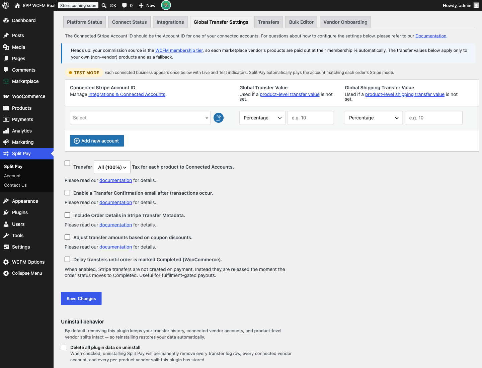
Task: Open the Connected Stripe Account Select dropdown
Action: click(x=140, y=118)
